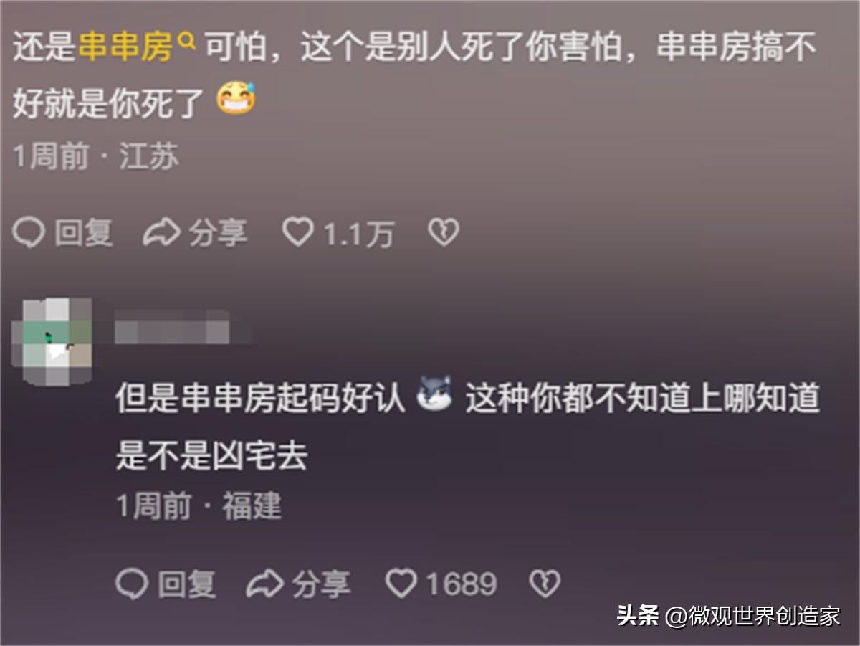Viewport: 860px width, 646px height.
Task: Click share arrow icon under Jiangsu comment
Action: tap(161, 233)
